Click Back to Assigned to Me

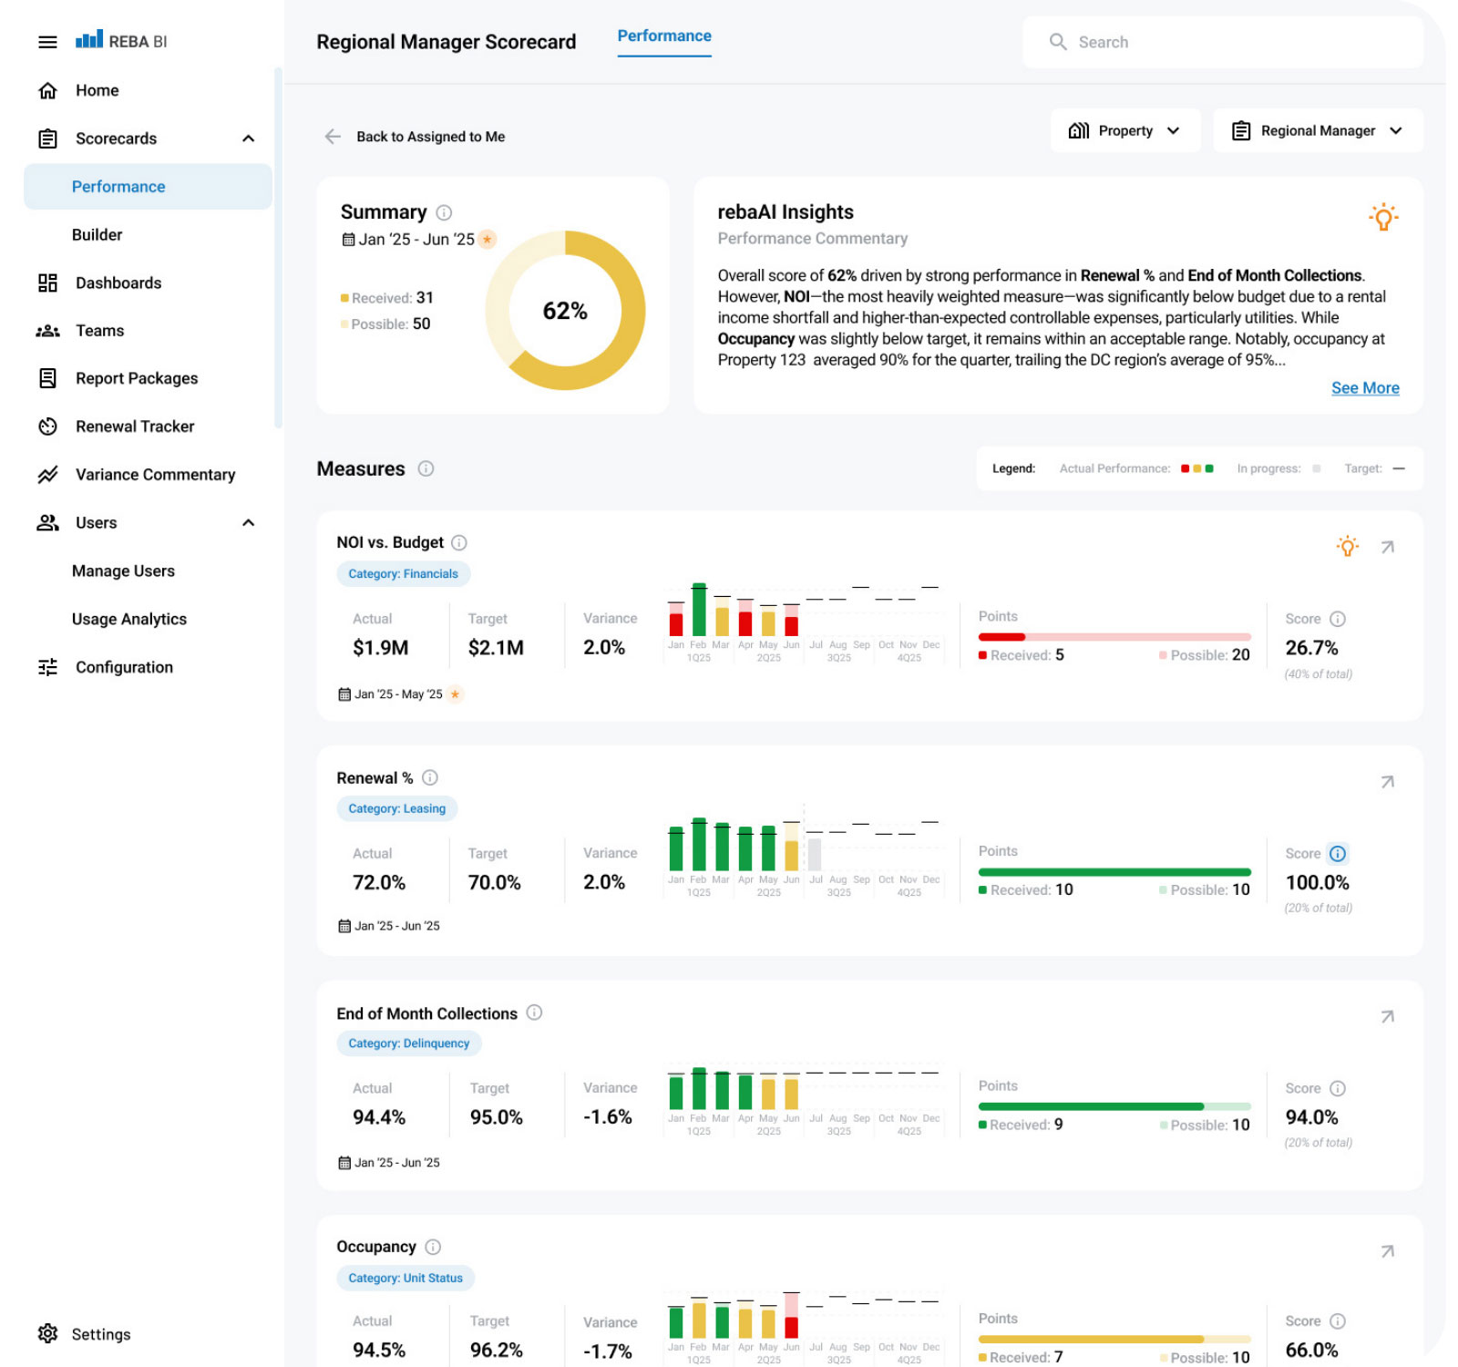click(x=430, y=137)
